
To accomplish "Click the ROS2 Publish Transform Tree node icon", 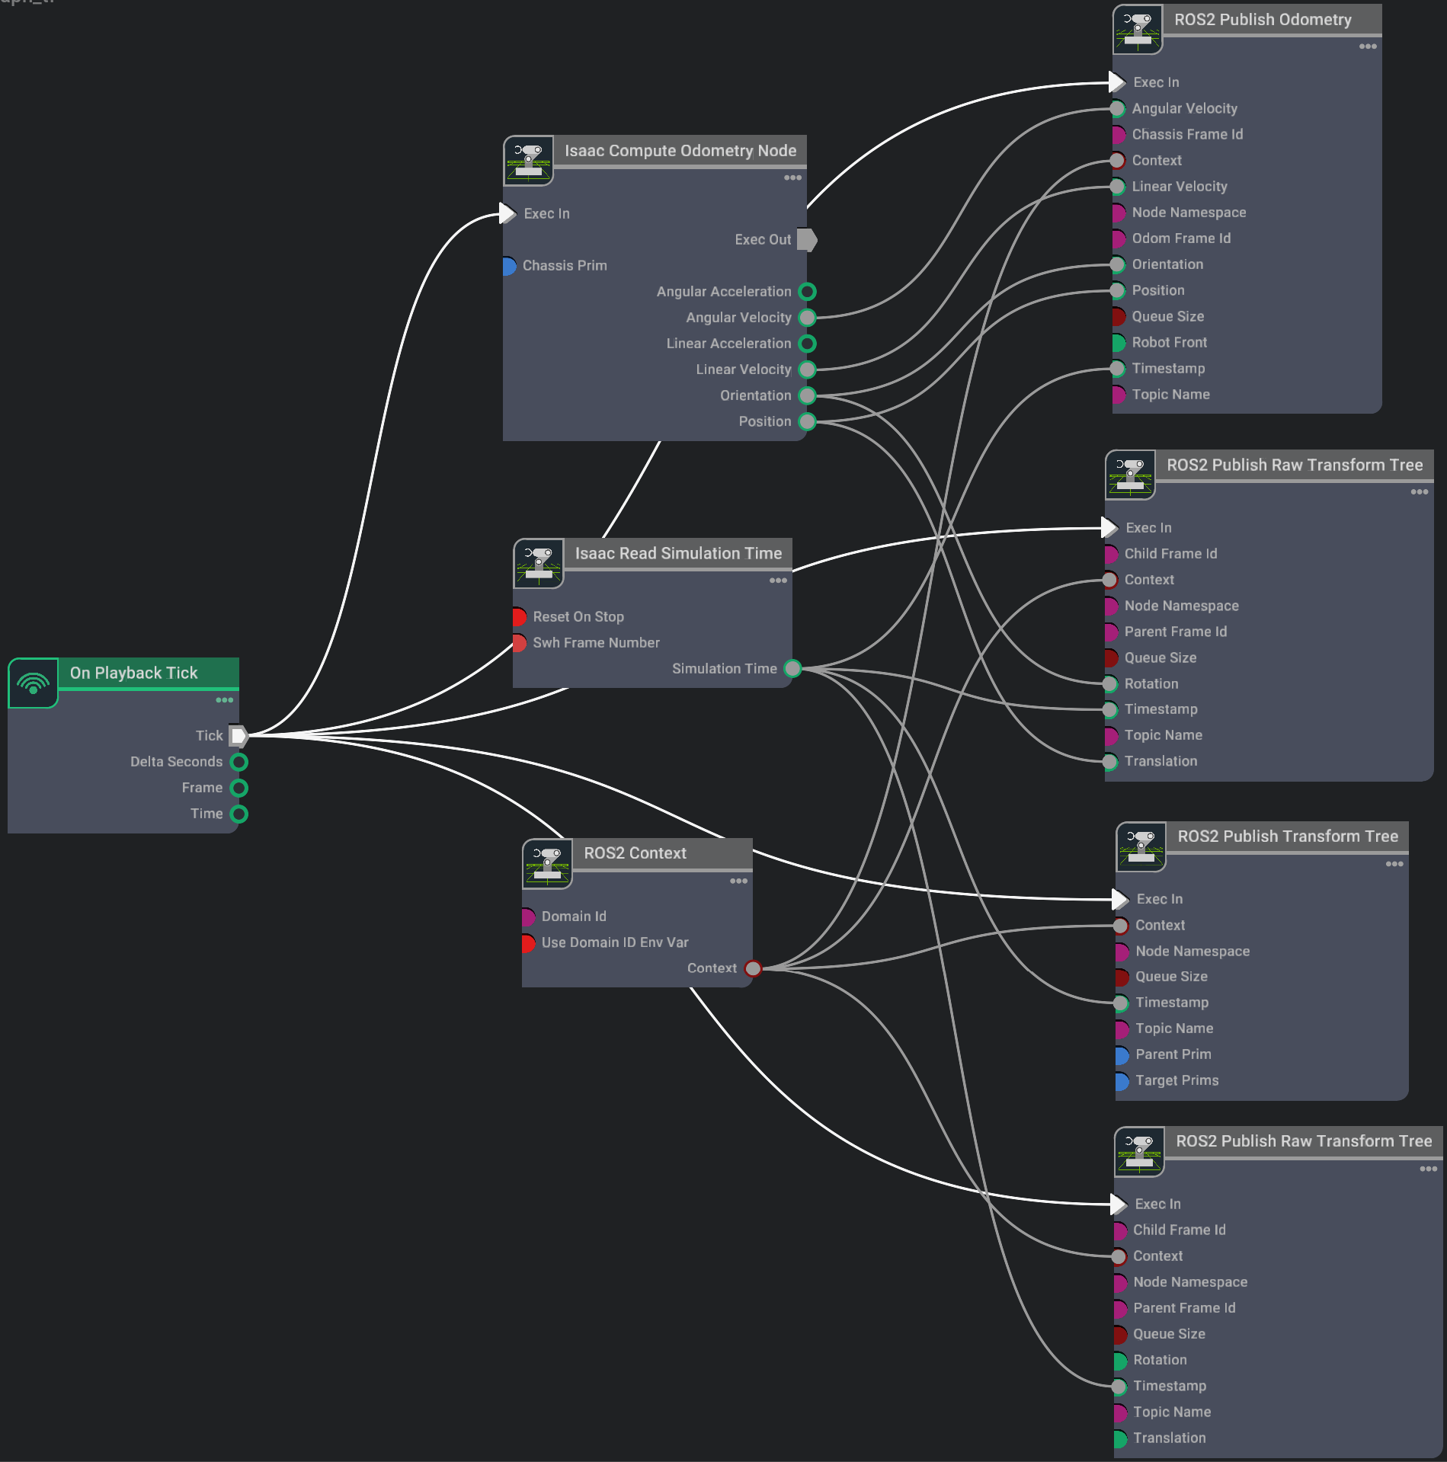I will click(1141, 846).
